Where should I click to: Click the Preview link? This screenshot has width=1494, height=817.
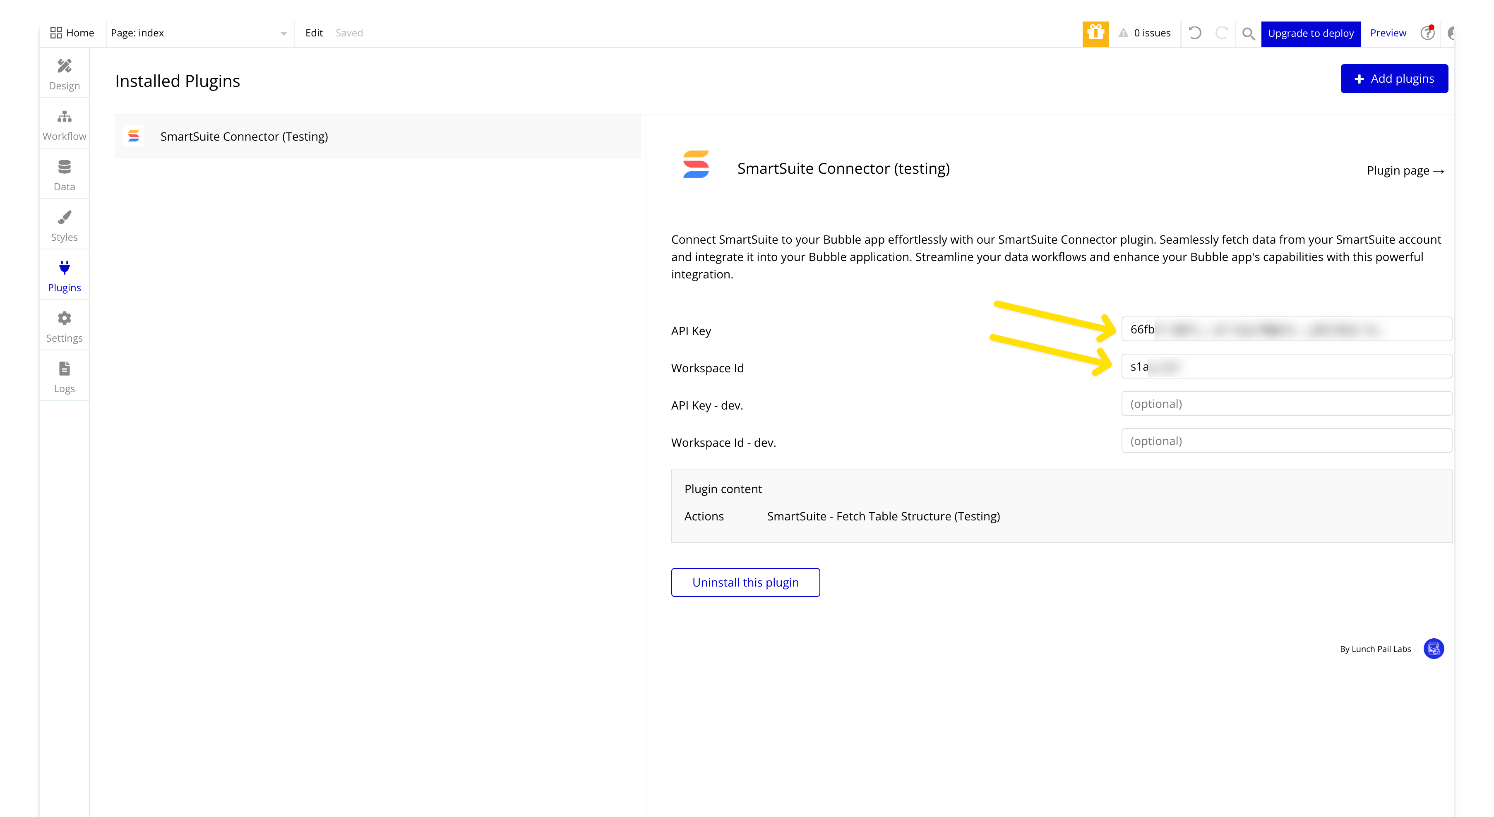click(1387, 33)
